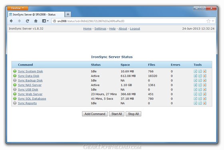
Task: Open the Sync System Disk command link
Action: 30,71
